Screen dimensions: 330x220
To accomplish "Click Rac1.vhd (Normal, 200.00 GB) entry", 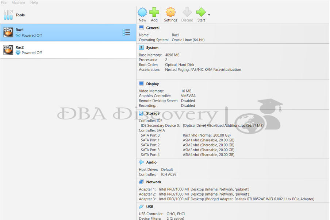I will click(x=207, y=135).
